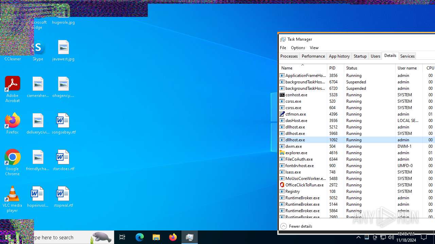The image size is (435, 244).
Task: Switch to the Startup tab
Action: pyautogui.click(x=360, y=56)
